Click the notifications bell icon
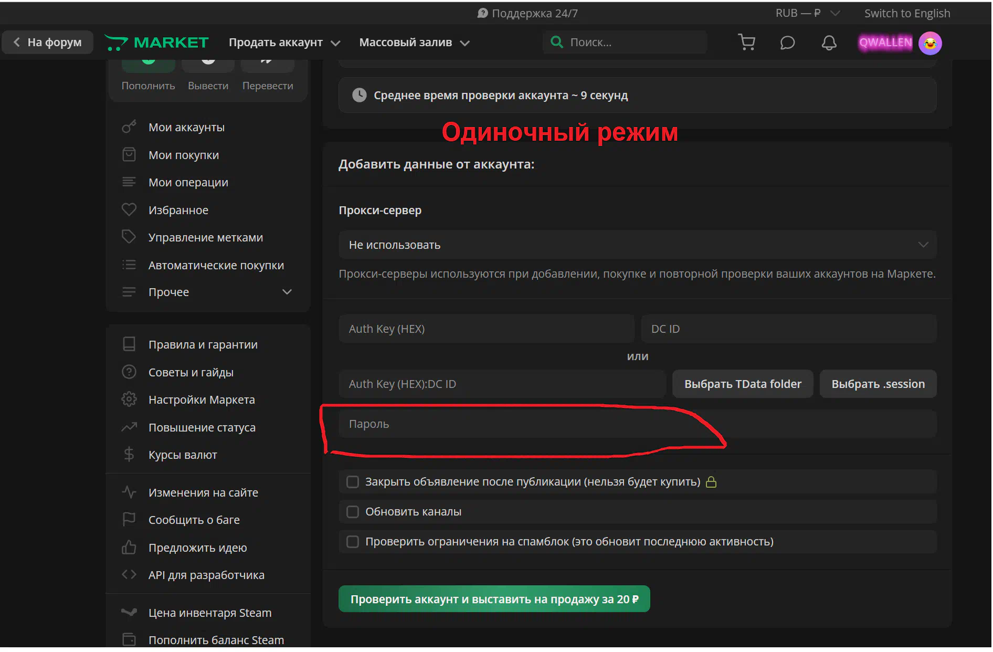 pos(829,43)
